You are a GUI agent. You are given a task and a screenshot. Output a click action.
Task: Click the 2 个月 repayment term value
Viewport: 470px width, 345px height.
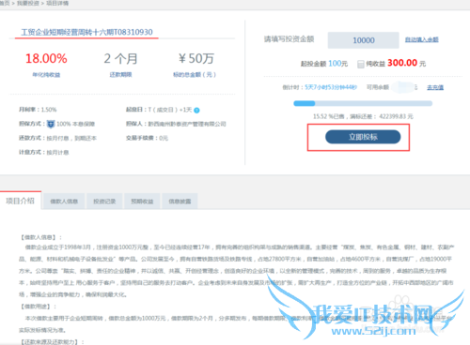click(x=120, y=58)
